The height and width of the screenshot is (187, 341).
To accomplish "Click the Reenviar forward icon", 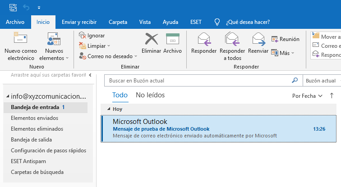I will click(258, 39).
